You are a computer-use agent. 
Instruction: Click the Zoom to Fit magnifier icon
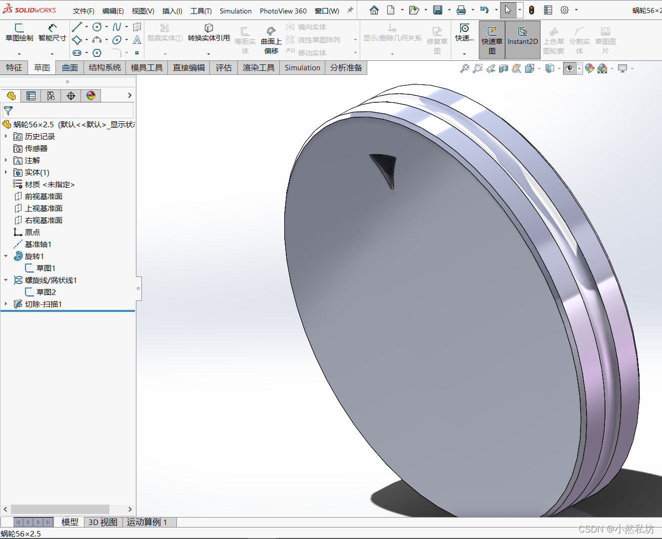point(465,68)
